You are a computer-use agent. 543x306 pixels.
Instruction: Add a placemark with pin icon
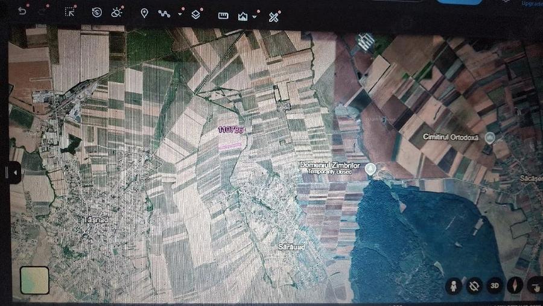(144, 13)
